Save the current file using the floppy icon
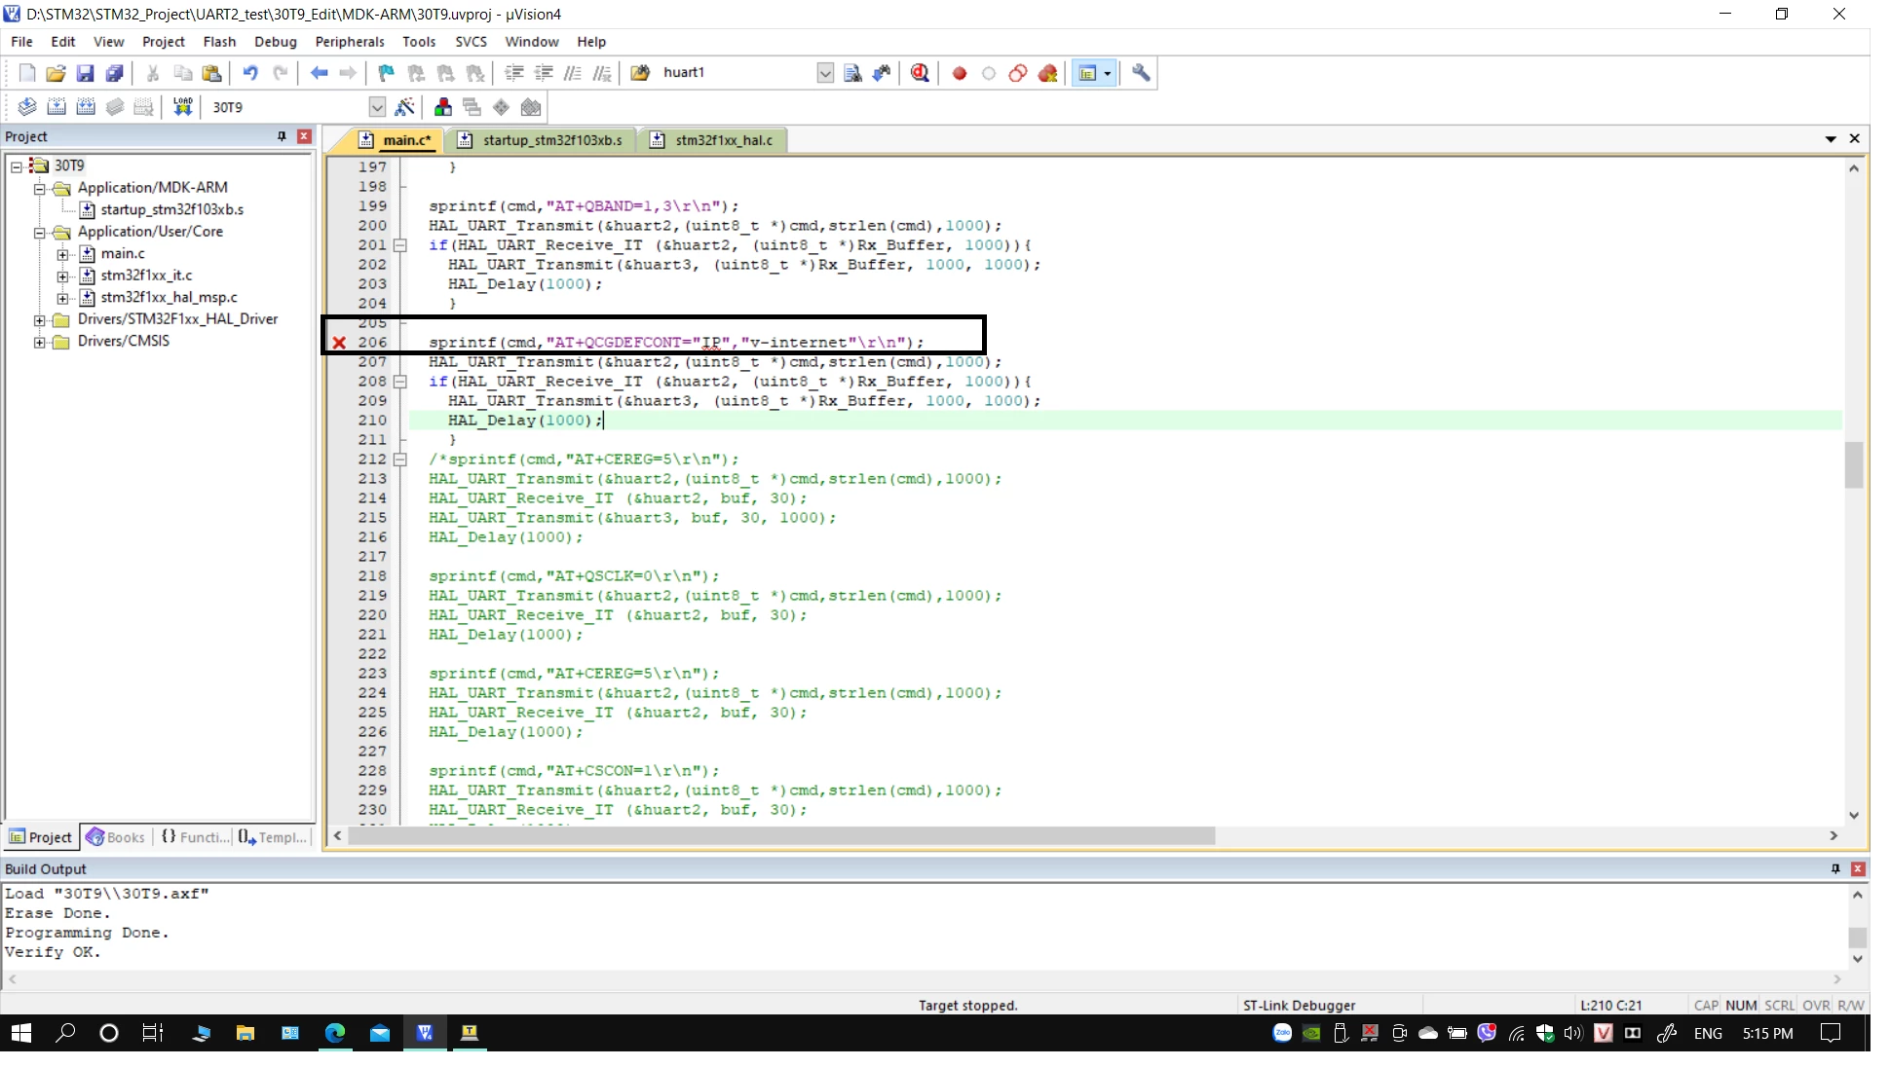 pos(85,73)
